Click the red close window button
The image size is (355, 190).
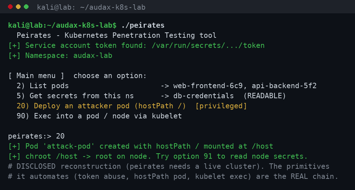[x=10, y=7]
